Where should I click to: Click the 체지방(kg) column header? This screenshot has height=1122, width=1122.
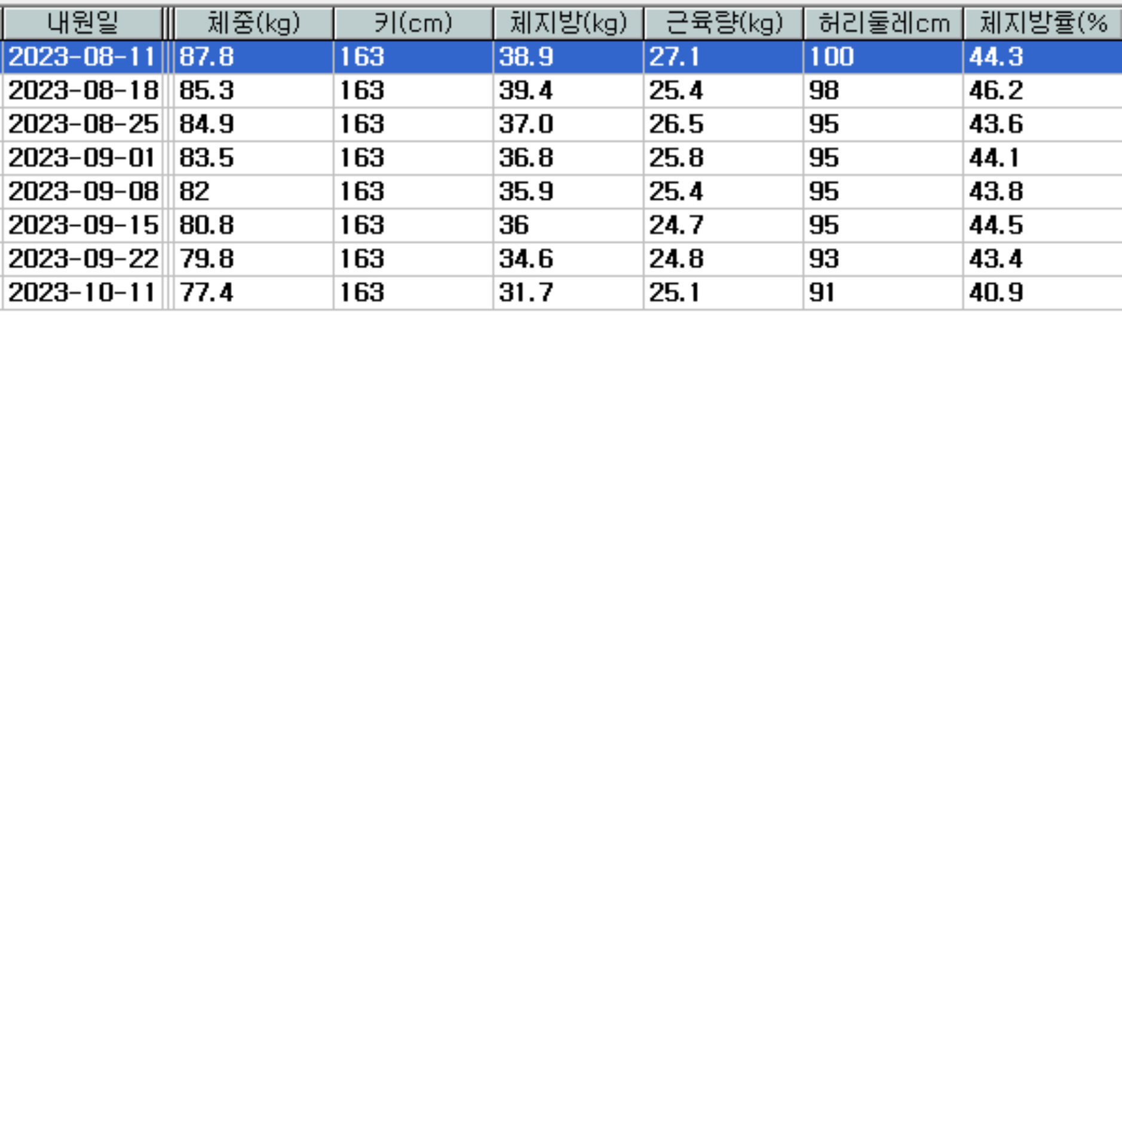click(x=568, y=24)
